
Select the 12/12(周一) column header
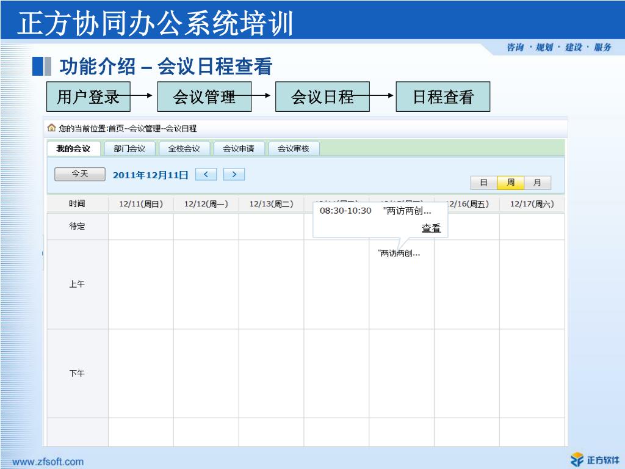click(x=206, y=204)
